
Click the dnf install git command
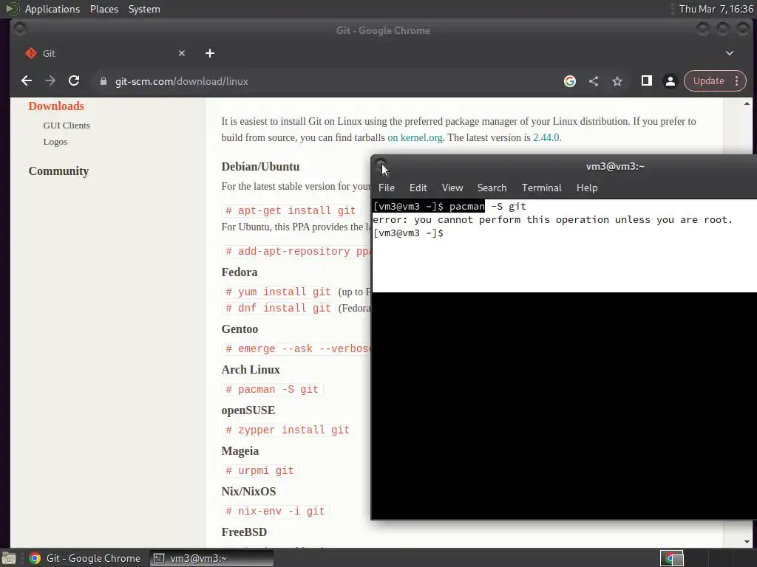tap(278, 308)
